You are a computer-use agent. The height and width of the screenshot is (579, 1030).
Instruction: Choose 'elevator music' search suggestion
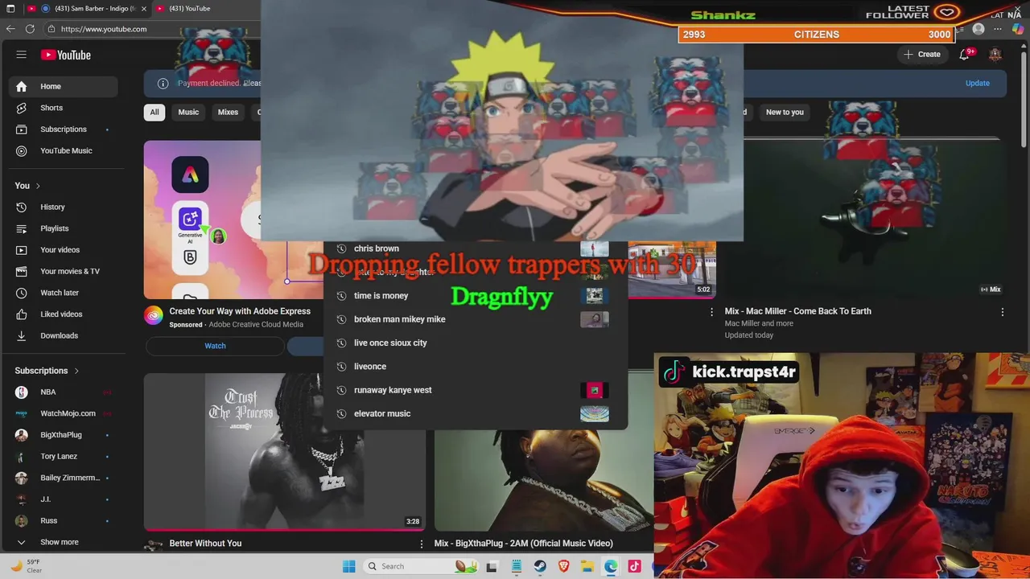475,413
